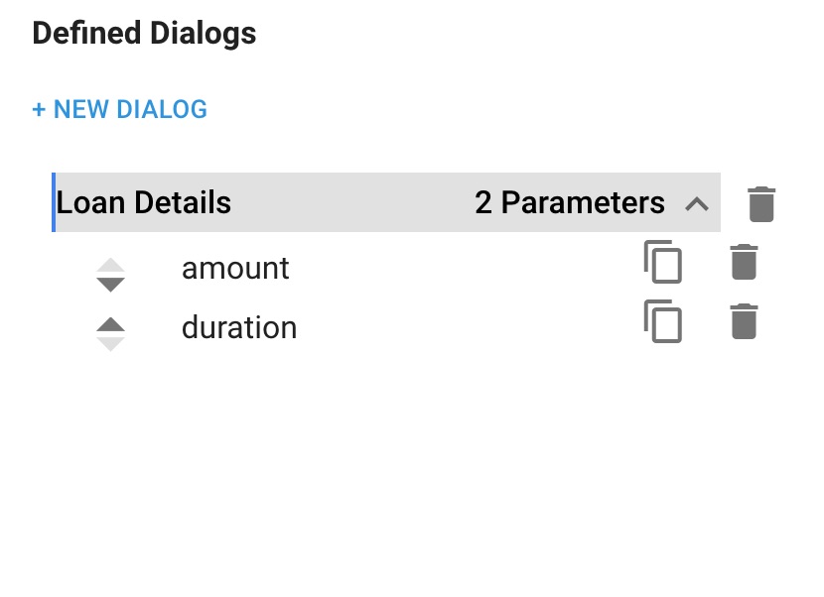Click the blank area below the duration row
This screenshot has height=597, width=824.
410,462
